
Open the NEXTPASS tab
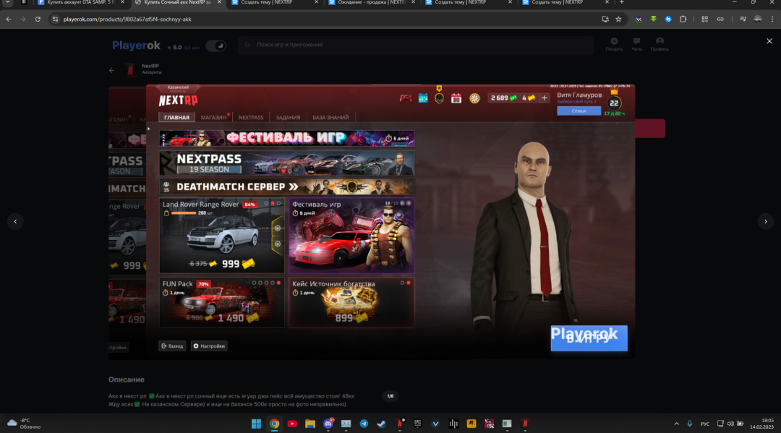[250, 117]
